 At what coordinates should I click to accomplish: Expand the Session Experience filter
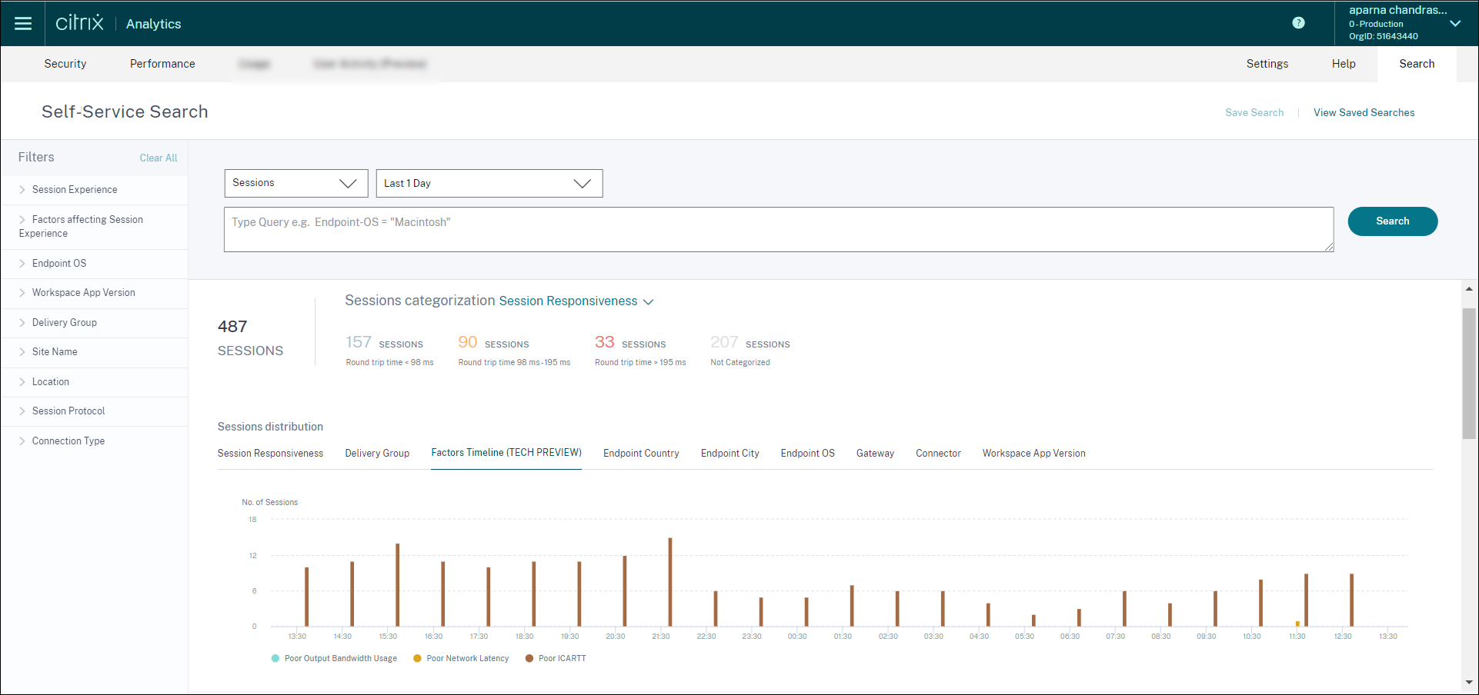(x=75, y=190)
